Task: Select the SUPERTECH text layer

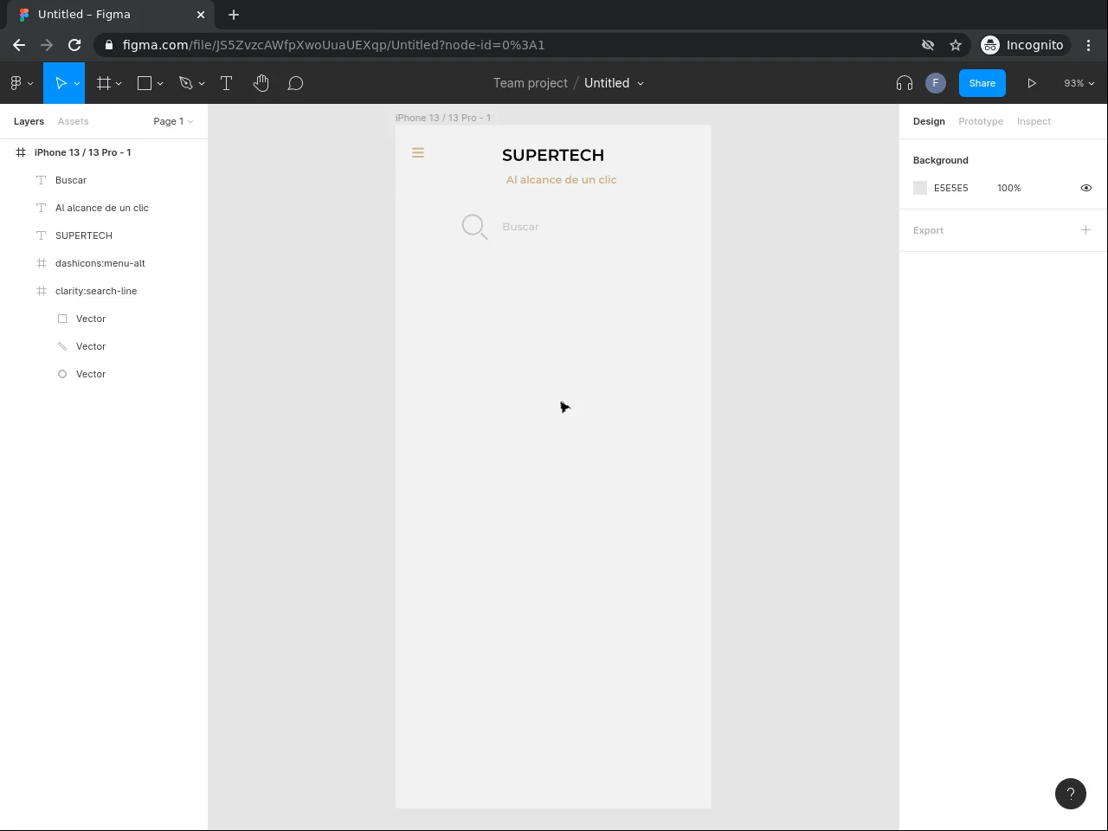Action: pyautogui.click(x=104, y=235)
